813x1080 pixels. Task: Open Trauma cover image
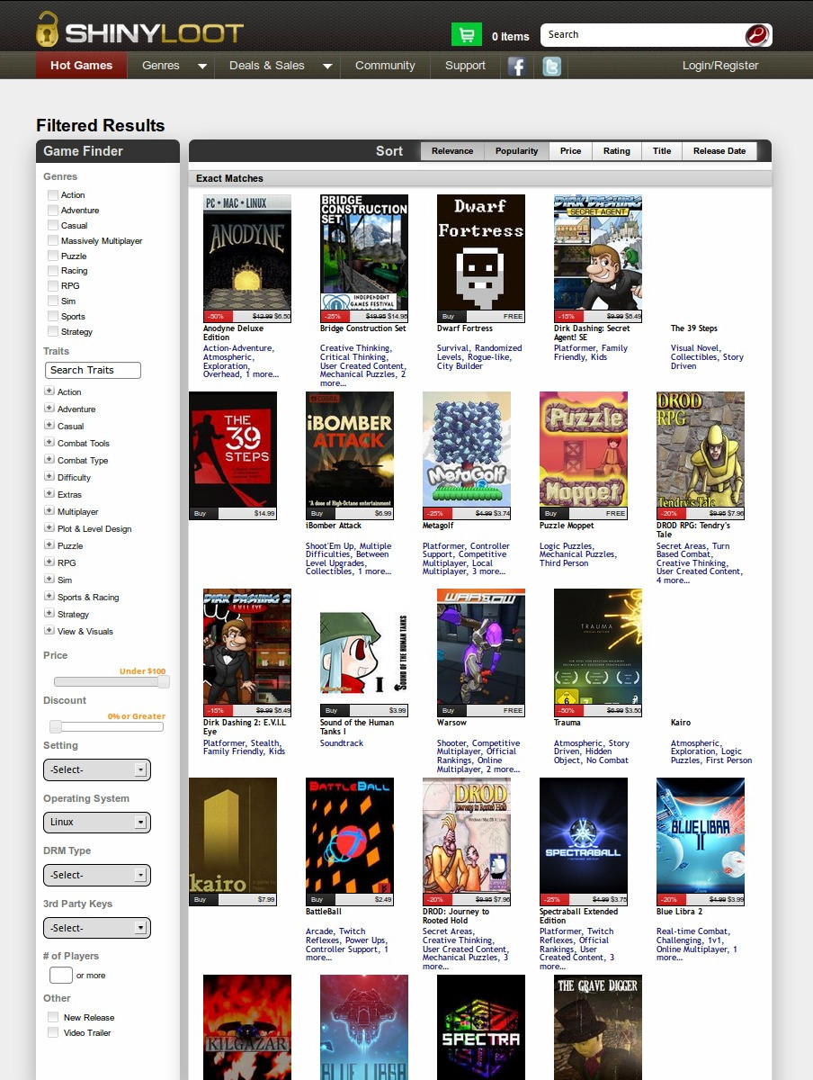(x=598, y=646)
